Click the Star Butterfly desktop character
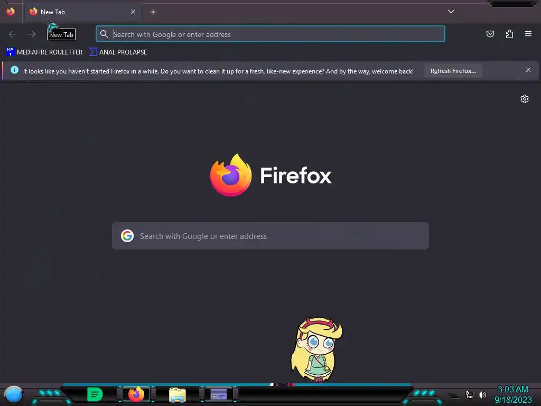 click(316, 350)
